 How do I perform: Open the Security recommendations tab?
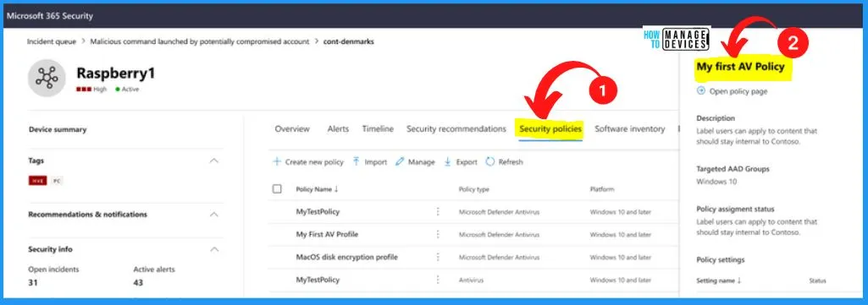[x=456, y=128]
